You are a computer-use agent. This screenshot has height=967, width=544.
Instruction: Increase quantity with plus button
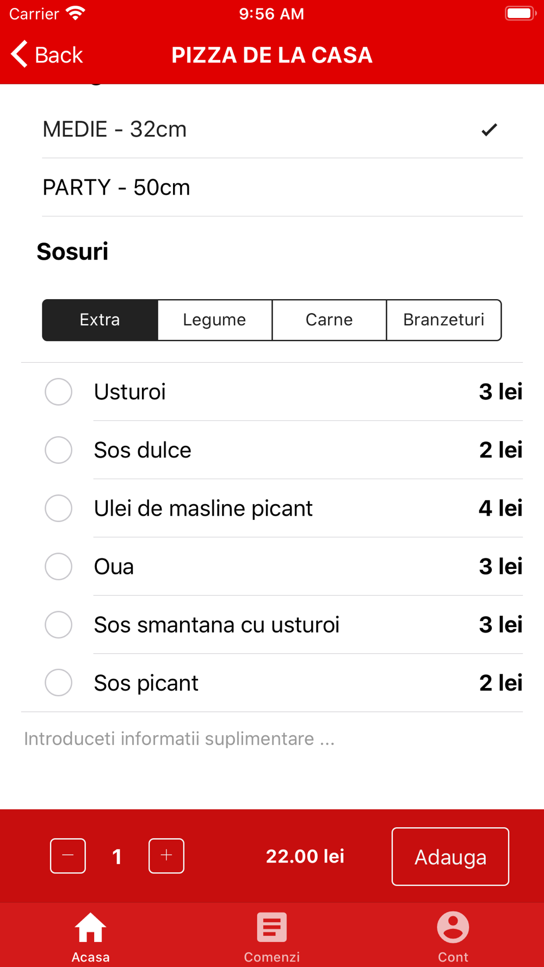tap(166, 856)
